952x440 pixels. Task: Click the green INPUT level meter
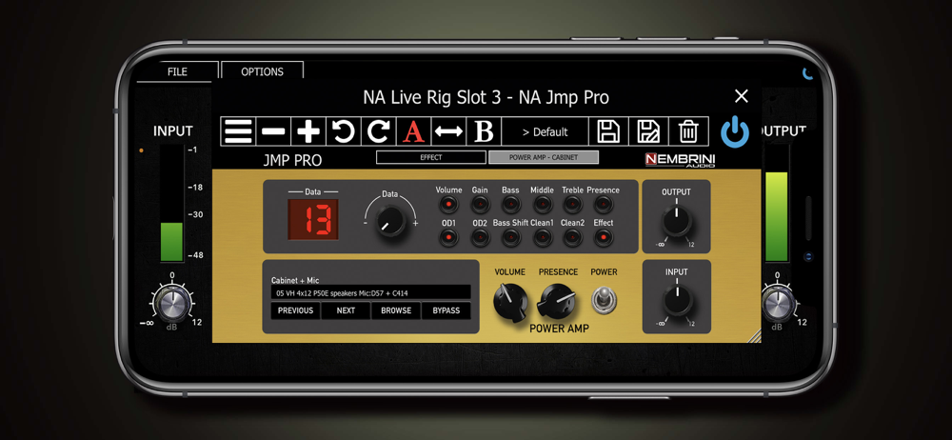(171, 204)
